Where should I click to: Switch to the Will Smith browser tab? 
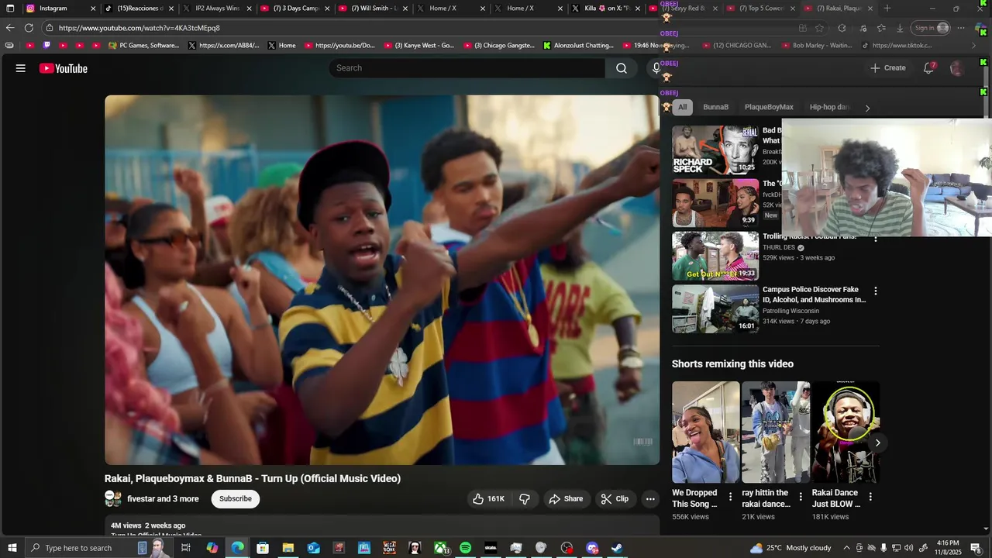point(372,9)
